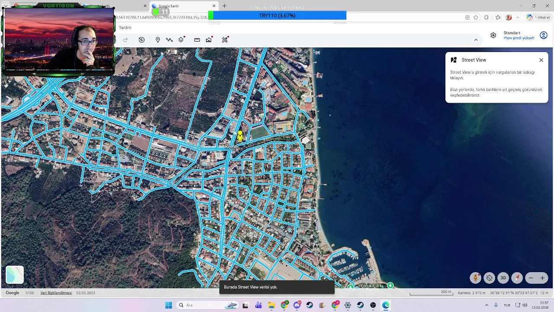Toggle 3D view mode
The image size is (554, 312).
click(x=503, y=278)
